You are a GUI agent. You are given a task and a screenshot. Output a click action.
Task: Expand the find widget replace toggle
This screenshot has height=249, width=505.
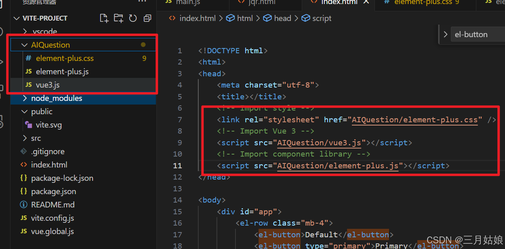(446, 34)
